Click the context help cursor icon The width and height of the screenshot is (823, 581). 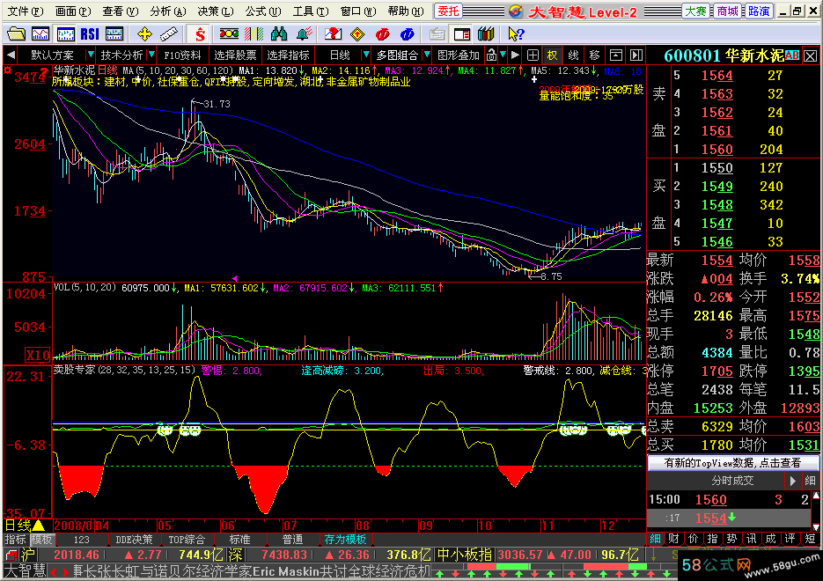coord(516,34)
